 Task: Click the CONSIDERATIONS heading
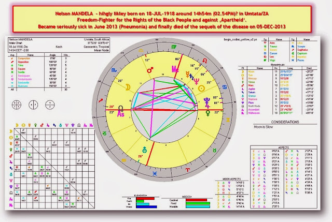click(x=285, y=122)
